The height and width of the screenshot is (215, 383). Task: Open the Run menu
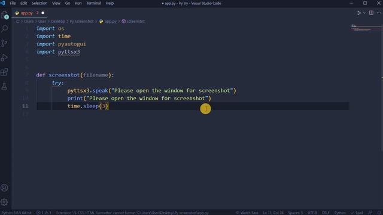(78, 3)
